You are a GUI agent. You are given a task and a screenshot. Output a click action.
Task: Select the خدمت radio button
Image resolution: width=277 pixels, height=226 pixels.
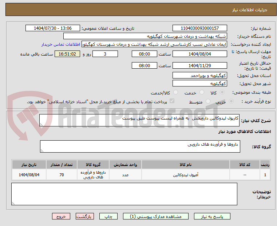[x=202, y=92]
